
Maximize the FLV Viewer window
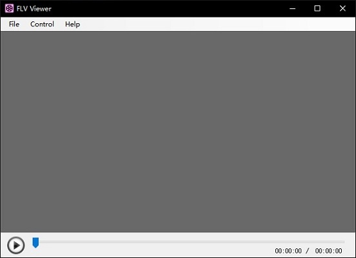pos(317,8)
